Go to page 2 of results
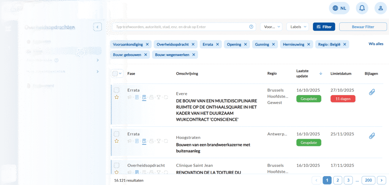The image size is (389, 185). pos(337,180)
